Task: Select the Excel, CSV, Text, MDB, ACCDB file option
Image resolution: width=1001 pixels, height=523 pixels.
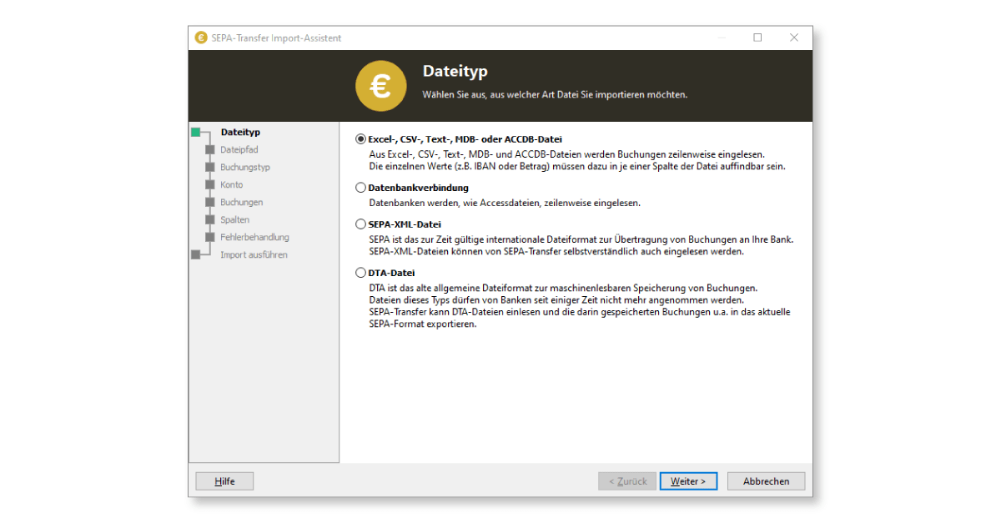Action: 361,139
